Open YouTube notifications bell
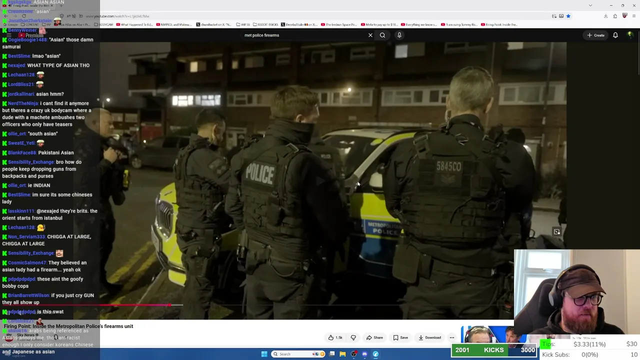Screen dimensions: 640x360 point(615,35)
